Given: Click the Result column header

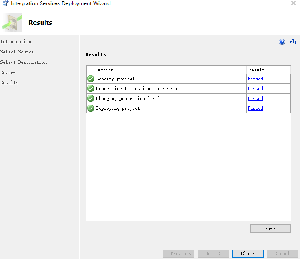Looking at the screenshot, I should 256,70.
